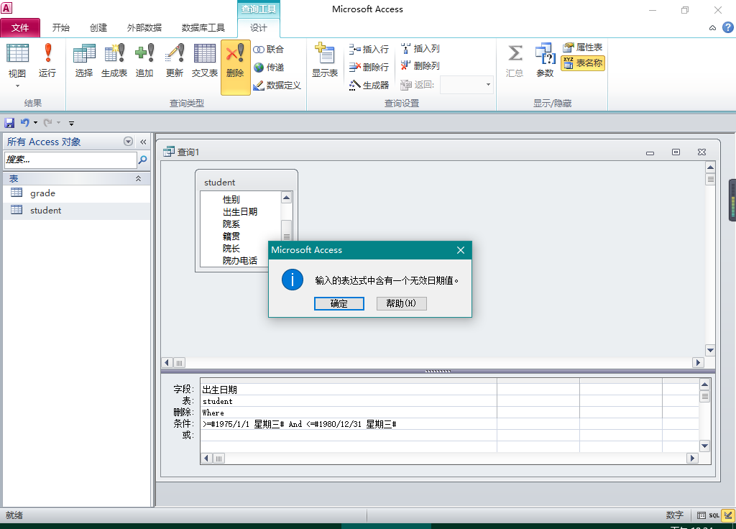Switch to Design view status bar icon
736x529 pixels.
pyautogui.click(x=728, y=515)
